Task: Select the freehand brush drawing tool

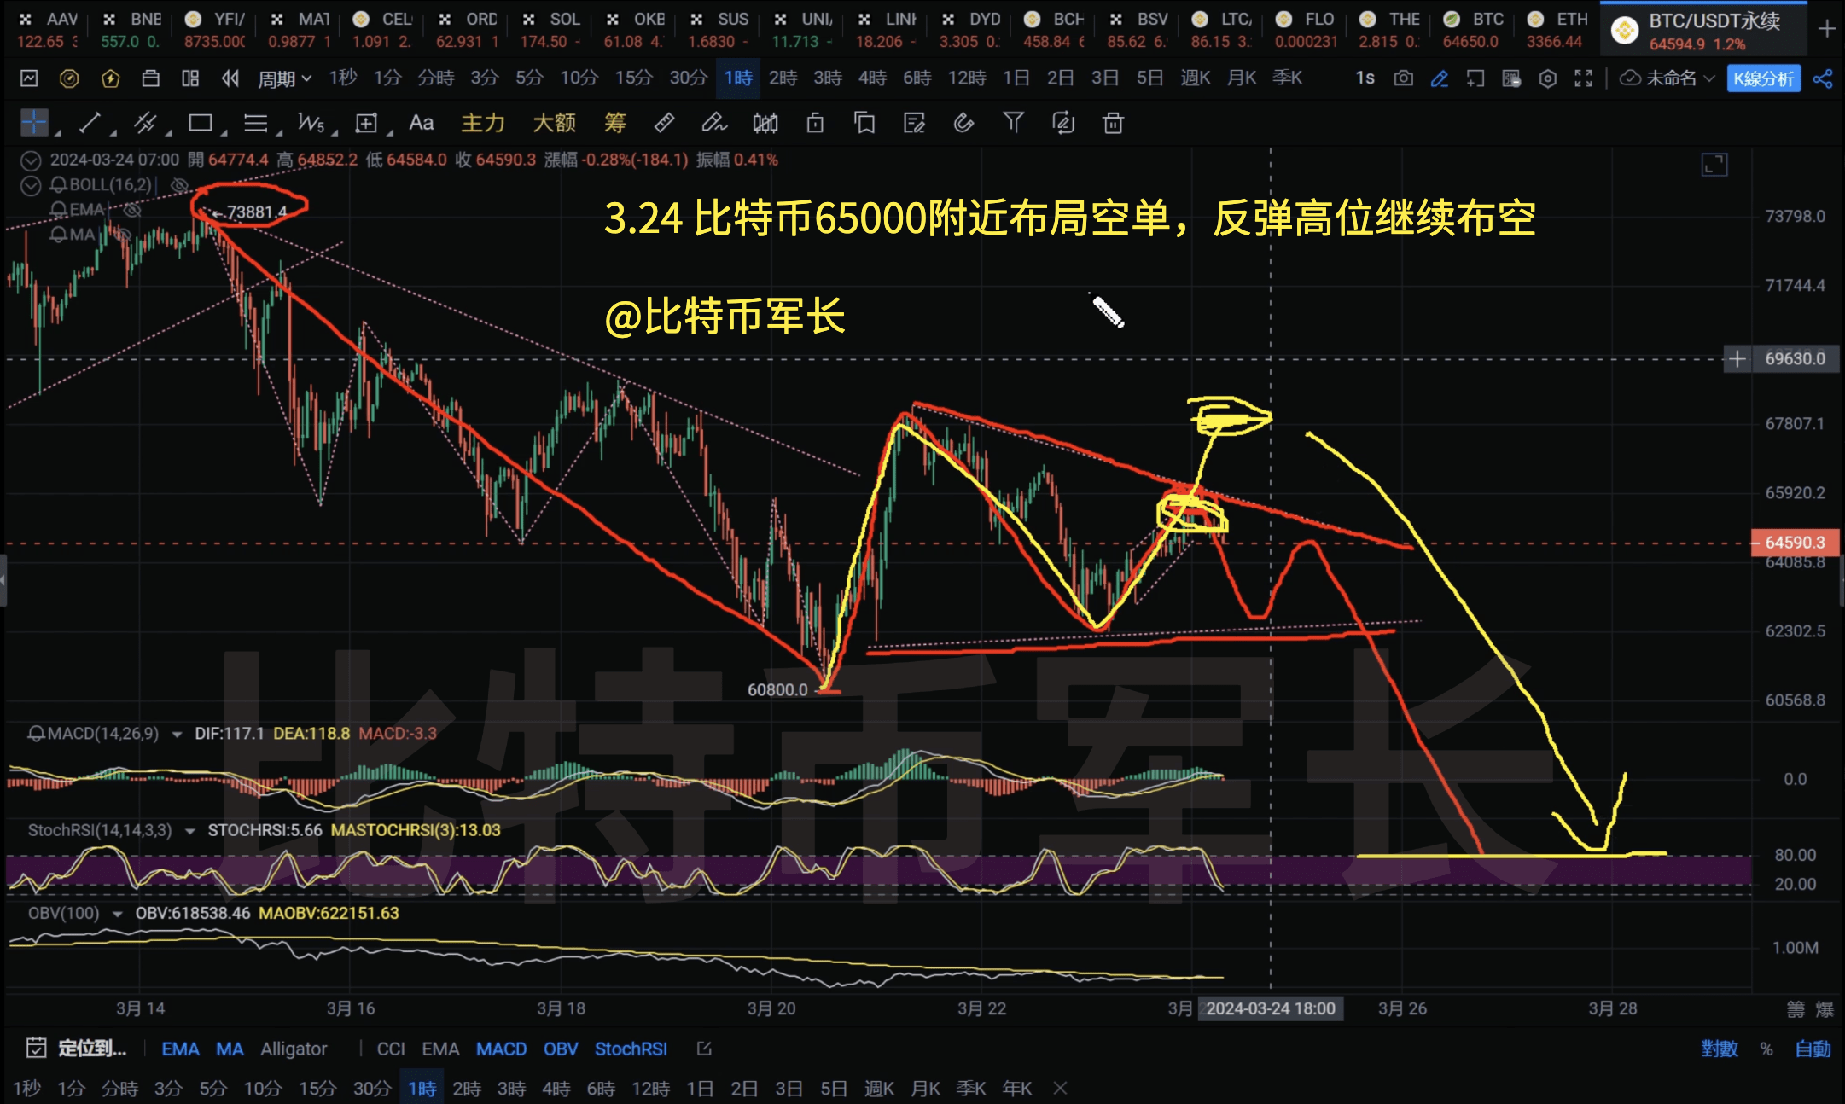Action: (714, 123)
